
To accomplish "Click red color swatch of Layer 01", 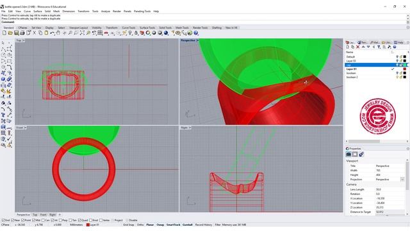I will pyautogui.click(x=405, y=69).
